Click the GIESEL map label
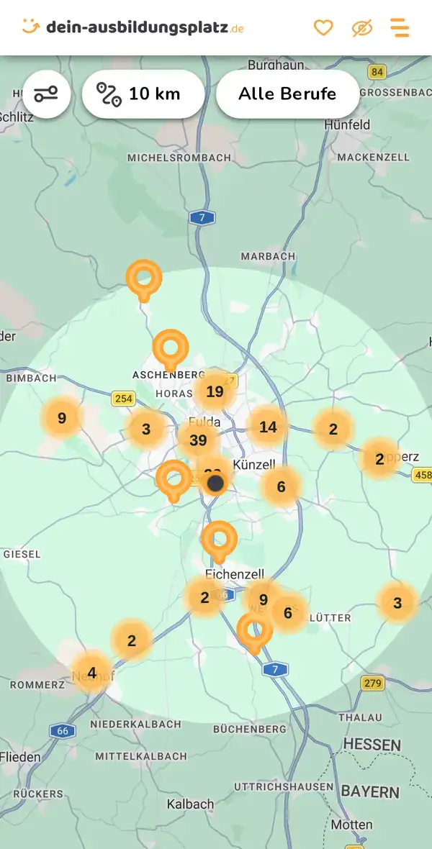Screen dimensions: 432x849 click(x=22, y=555)
